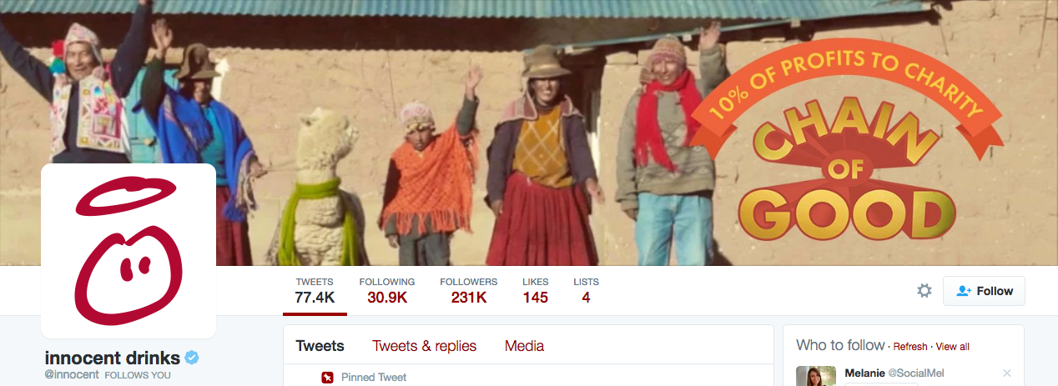Viewport: 1058px width, 386px height.
Task: Click the red pinned tweet pin icon
Action: coord(328,378)
